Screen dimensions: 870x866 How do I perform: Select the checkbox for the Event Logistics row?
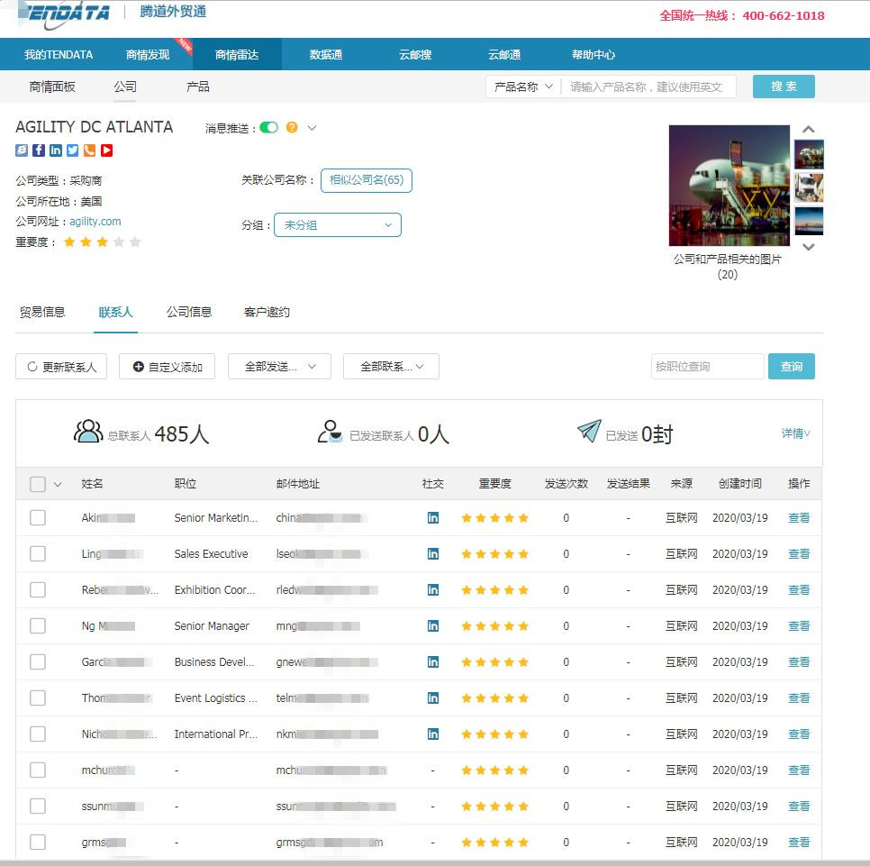point(38,697)
